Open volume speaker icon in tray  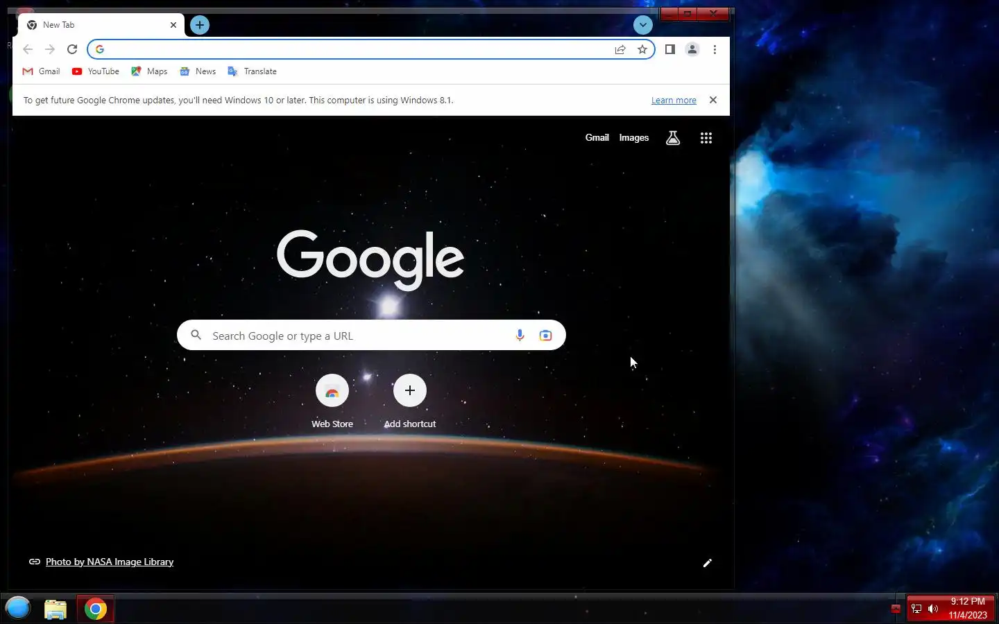(933, 609)
